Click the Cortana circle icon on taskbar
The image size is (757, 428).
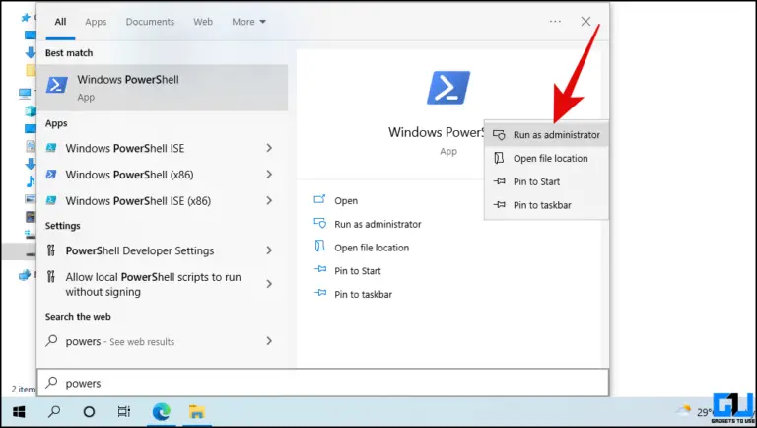coord(89,411)
